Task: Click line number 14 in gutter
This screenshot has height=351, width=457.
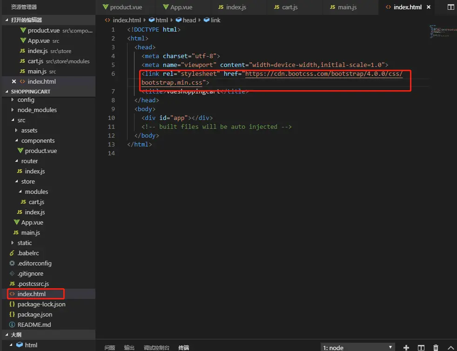Action: [111, 153]
